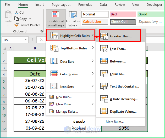Viewport: 165px width, 138px height.
Task: Open the Name Box dropdown arrow
Action: [x=26, y=39]
